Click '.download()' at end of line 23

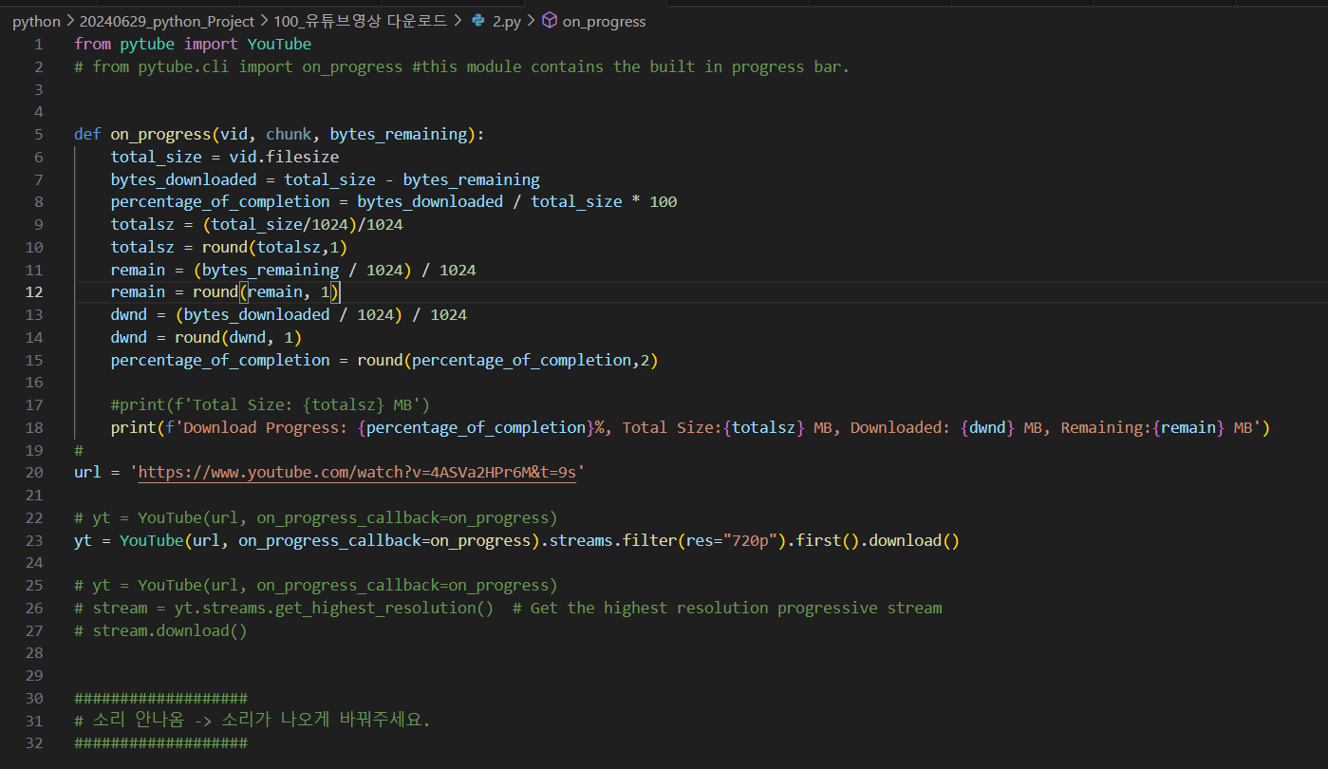910,541
